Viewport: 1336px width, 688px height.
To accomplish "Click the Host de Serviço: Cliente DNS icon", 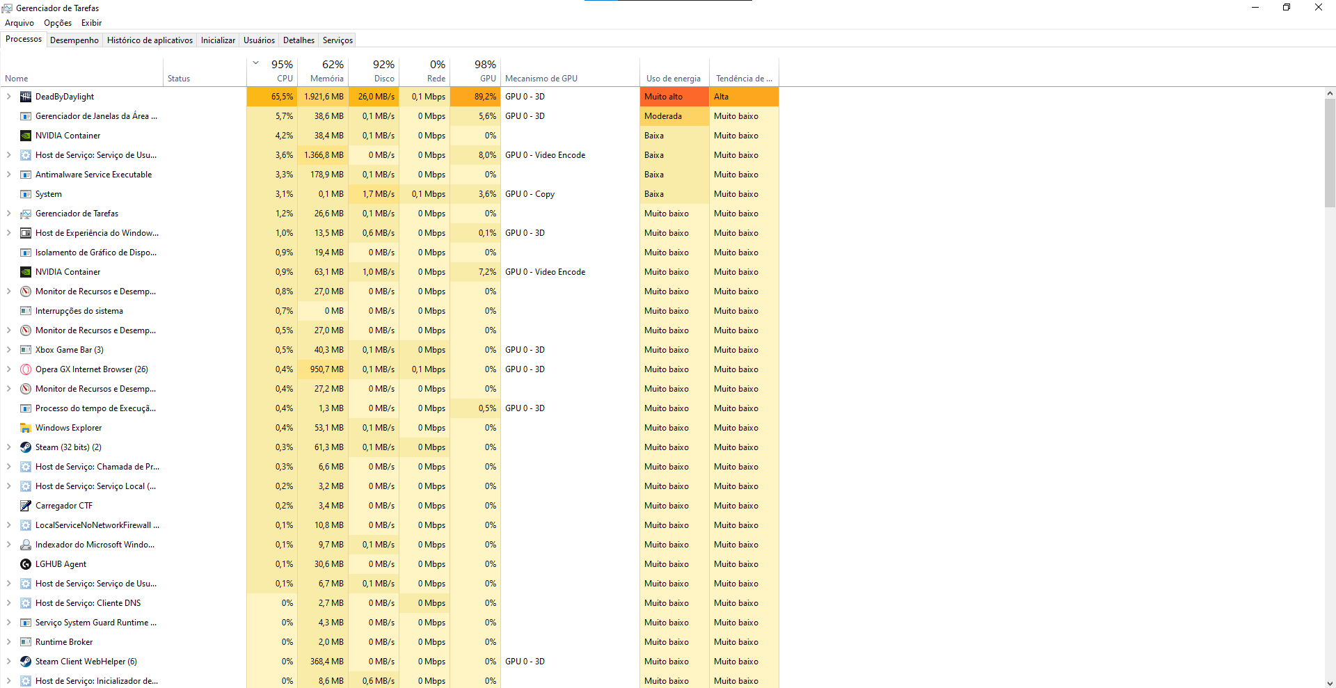I will pos(26,603).
